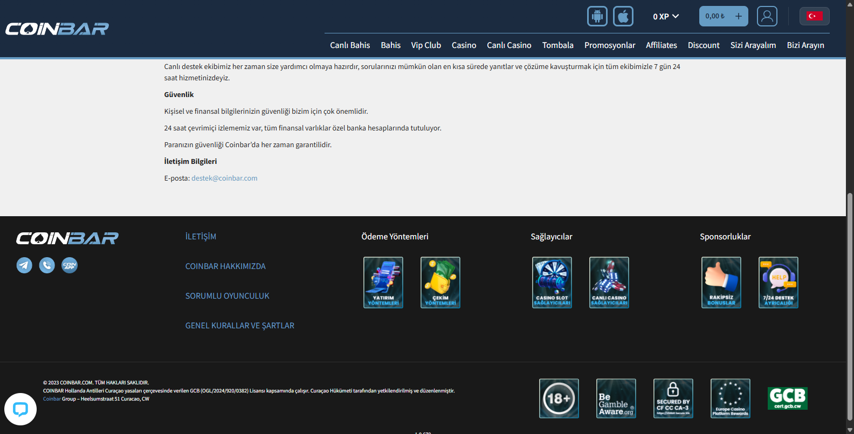View the Promosyonlar page

(x=610, y=45)
